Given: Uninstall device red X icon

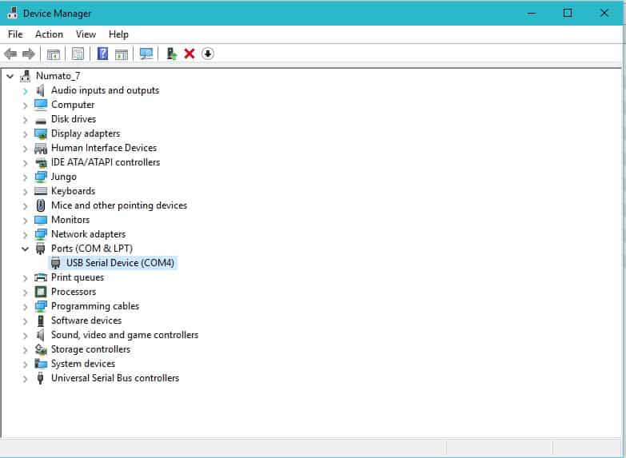Looking at the screenshot, I should (189, 54).
